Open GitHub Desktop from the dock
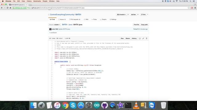 tap(105, 105)
